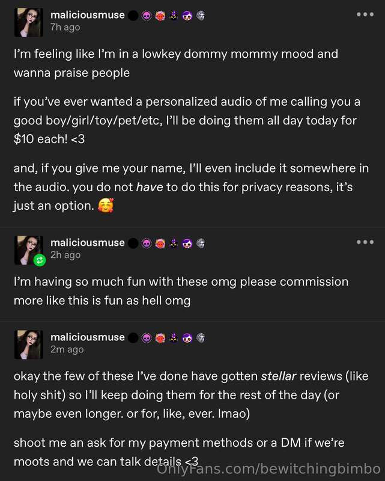
Task: Click the purple skull badge in first post
Action: tap(147, 16)
